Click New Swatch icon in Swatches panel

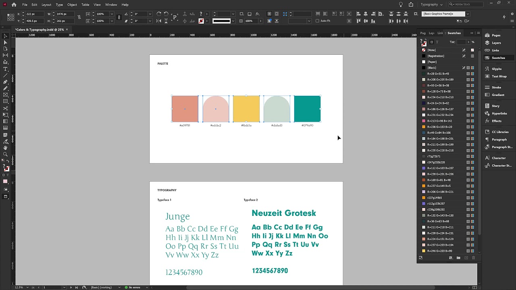(466, 258)
